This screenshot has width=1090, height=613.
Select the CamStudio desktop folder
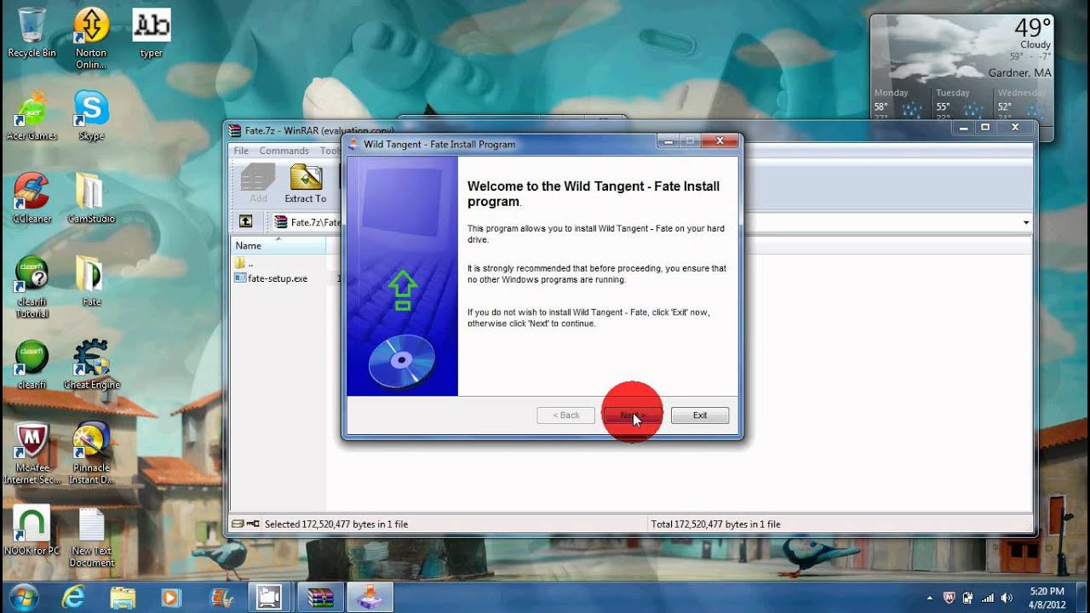click(x=91, y=198)
